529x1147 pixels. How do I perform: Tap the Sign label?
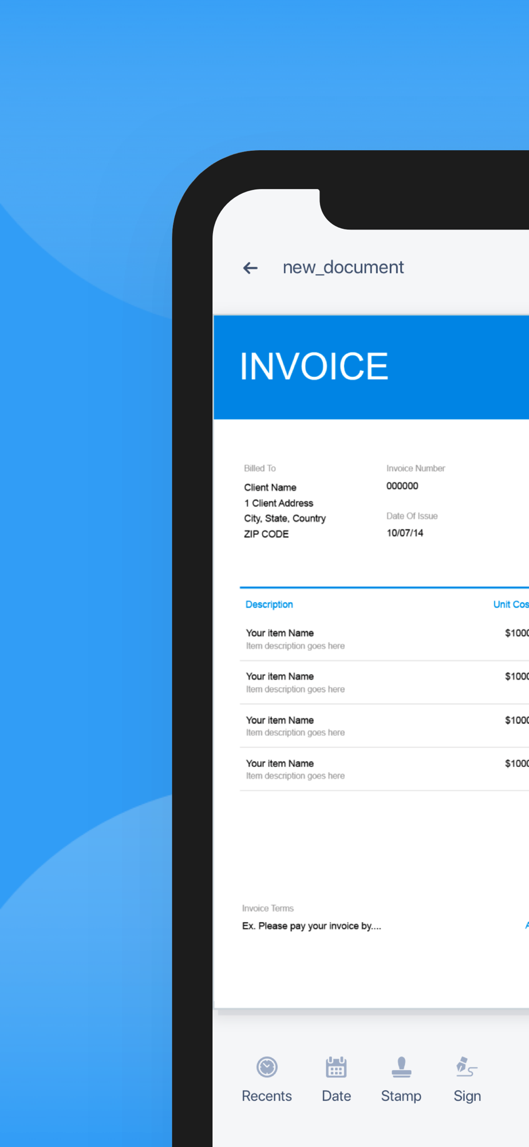(467, 1096)
